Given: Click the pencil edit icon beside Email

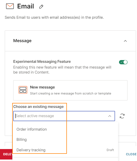Looking at the screenshot, I should point(41,7).
